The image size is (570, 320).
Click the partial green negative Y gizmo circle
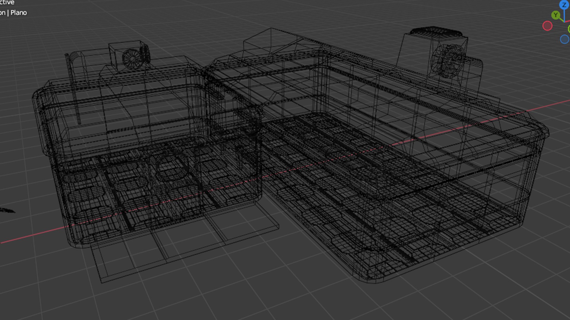coord(569,29)
